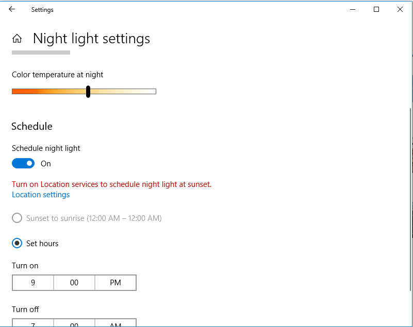Select the Sunset to sunrise radio button
Image resolution: width=413 pixels, height=327 pixels.
[17, 218]
